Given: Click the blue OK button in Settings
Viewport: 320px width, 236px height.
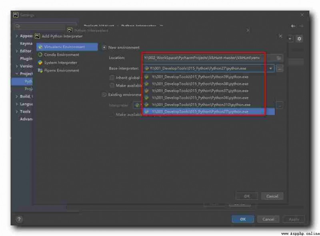Looking at the screenshot, I should pos(243,219).
